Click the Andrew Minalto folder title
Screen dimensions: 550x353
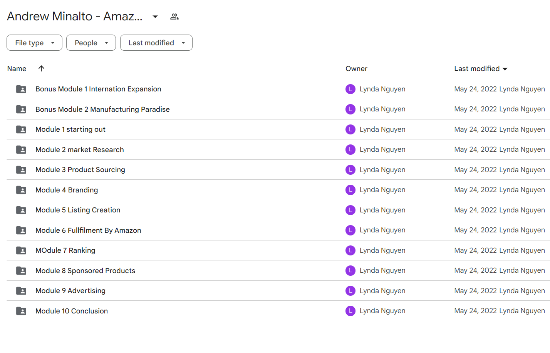[75, 17]
